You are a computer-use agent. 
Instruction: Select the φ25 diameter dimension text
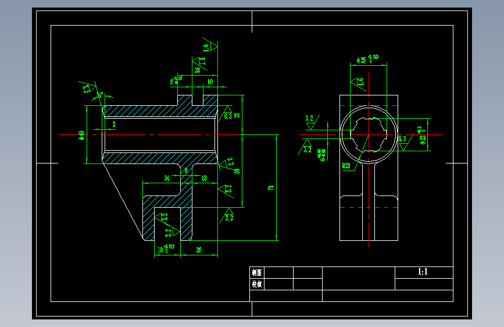coord(368,59)
